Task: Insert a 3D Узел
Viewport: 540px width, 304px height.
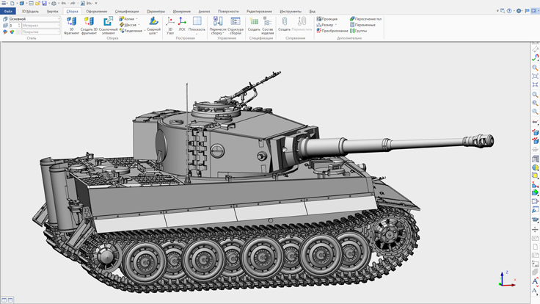Action: [170, 26]
